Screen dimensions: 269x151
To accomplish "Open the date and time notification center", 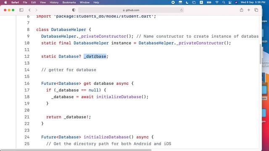I will (253, 3).
